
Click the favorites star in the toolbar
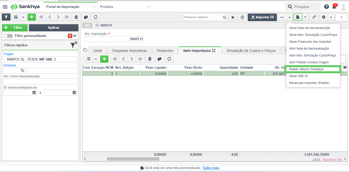click(x=232, y=17)
